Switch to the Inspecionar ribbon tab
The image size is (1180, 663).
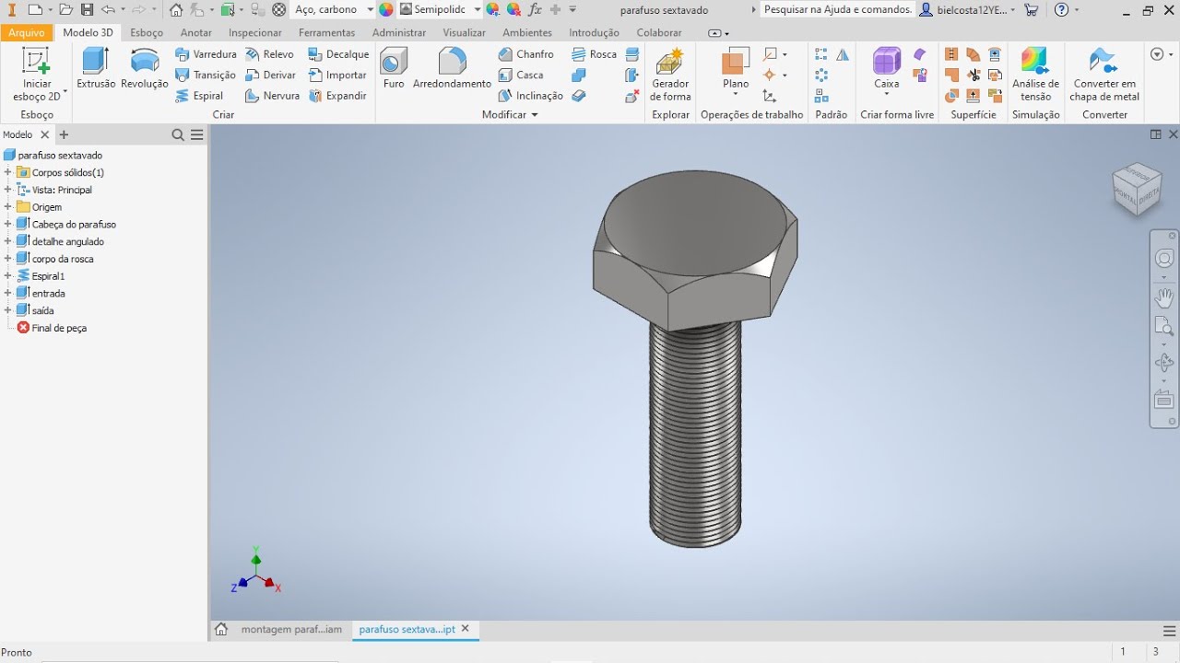tap(255, 32)
